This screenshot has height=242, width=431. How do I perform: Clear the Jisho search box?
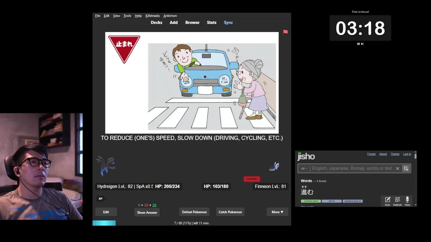point(398,168)
